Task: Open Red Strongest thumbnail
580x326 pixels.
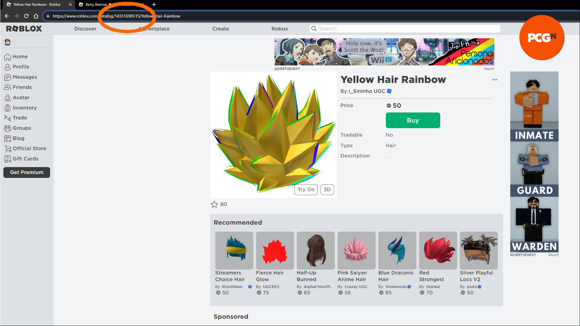Action: pos(438,250)
